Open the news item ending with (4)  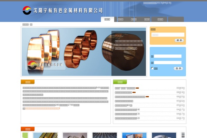127,110
